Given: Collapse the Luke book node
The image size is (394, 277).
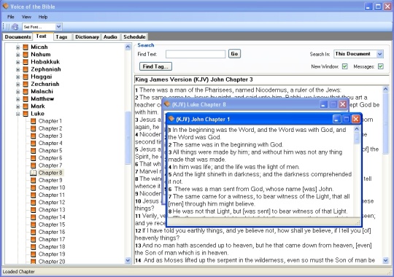Looking at the screenshot, I should [18, 114].
